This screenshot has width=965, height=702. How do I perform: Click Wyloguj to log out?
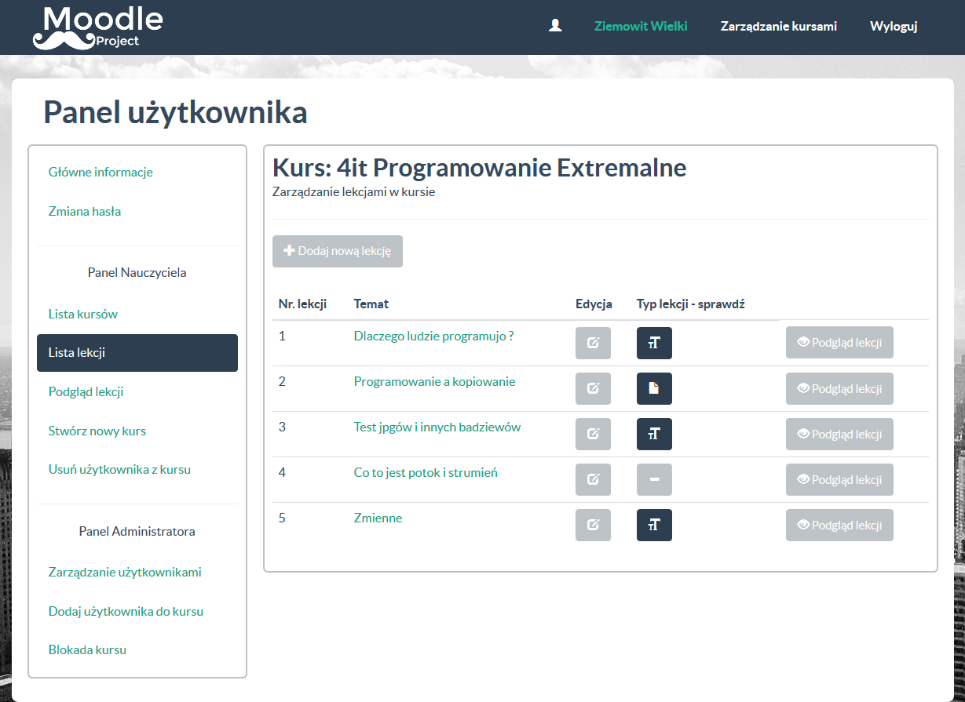[894, 26]
